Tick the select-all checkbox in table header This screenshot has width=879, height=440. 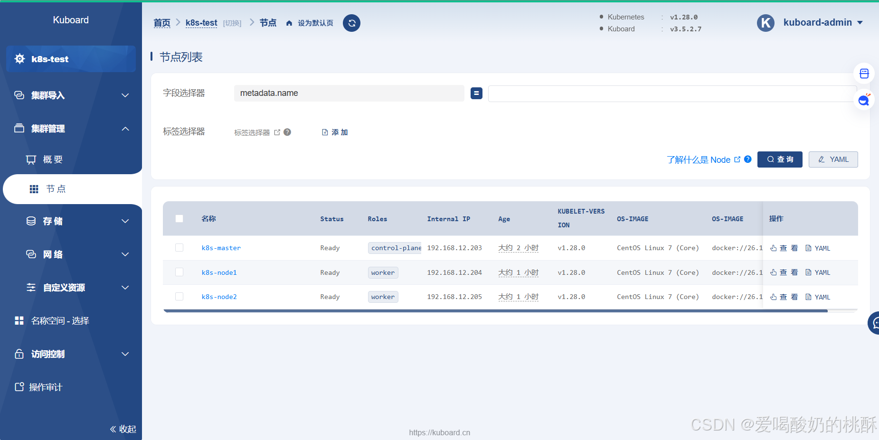[x=179, y=219]
